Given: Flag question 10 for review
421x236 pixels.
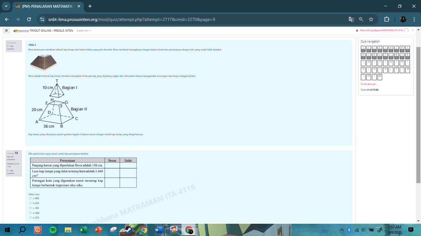Looking at the screenshot, I should pos(10,171).
